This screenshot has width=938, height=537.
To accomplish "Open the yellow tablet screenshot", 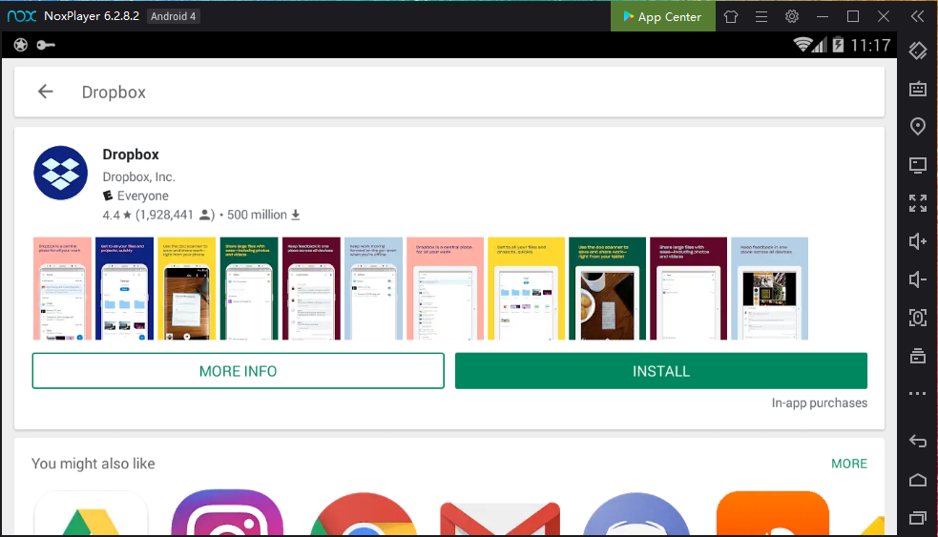I will (x=527, y=289).
